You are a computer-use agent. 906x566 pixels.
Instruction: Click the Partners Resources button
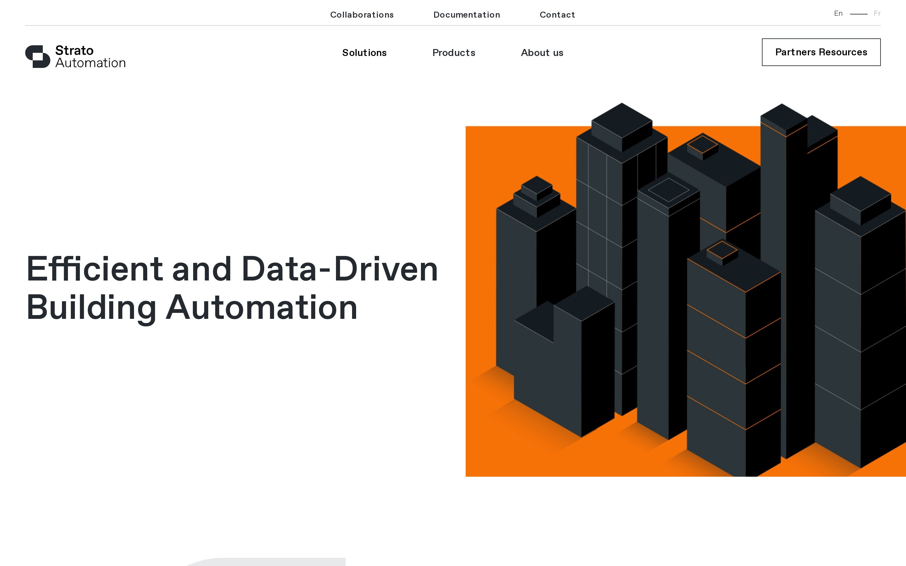tap(821, 52)
